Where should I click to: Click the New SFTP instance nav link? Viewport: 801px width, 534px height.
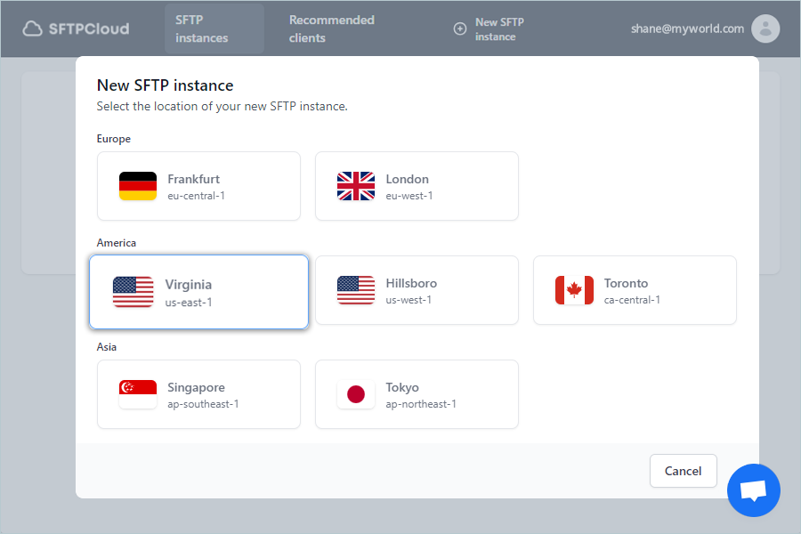pos(489,28)
